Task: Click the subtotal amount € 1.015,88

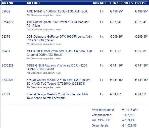Action: 130,110
